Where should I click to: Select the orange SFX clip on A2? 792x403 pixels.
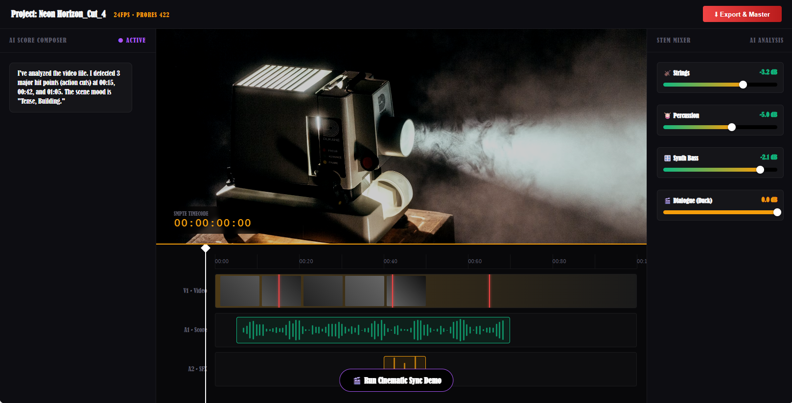[x=405, y=362]
